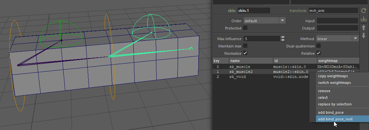Uncheck the Relative checkbox
369x130 pixels.
click(319, 53)
